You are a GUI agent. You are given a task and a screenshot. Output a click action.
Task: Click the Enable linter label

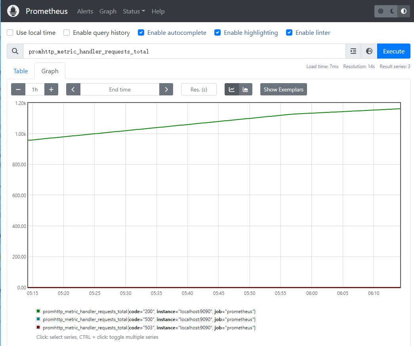click(x=313, y=33)
